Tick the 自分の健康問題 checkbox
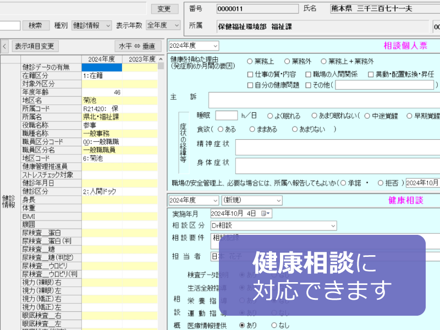This screenshot has height=330, width=440. click(x=250, y=85)
